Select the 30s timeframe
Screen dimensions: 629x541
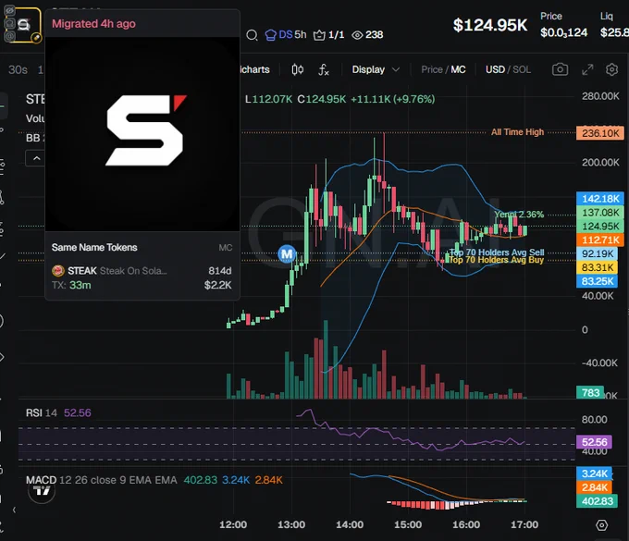click(x=18, y=69)
